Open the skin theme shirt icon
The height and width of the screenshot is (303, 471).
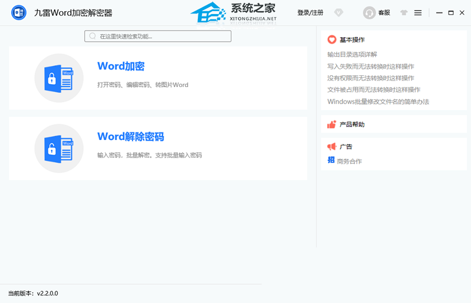coord(403,12)
